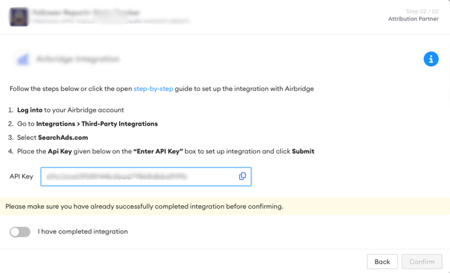Screen dimensions: 450x274
Task: Click the blue info icon
Action: click(431, 59)
